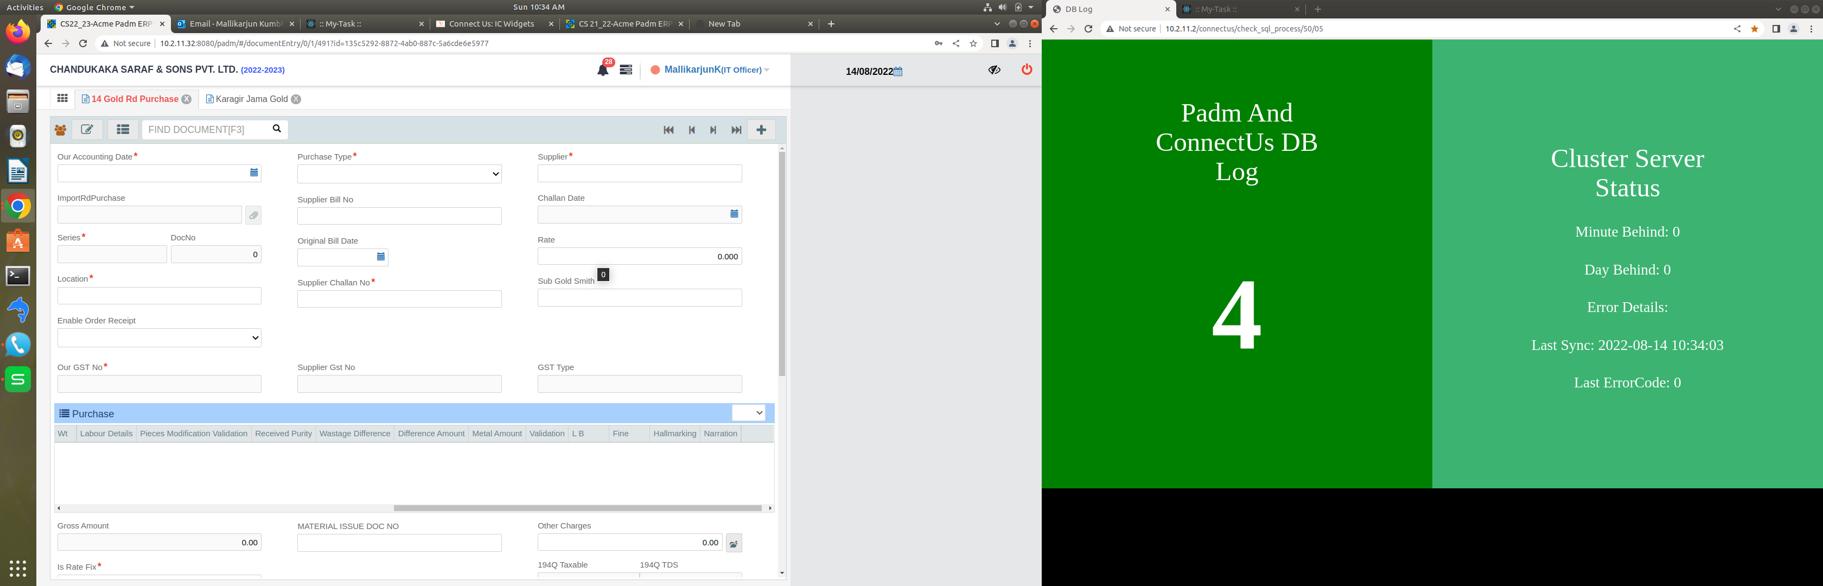The height and width of the screenshot is (586, 1823).
Task: Open Terminal from the dock
Action: tap(18, 275)
